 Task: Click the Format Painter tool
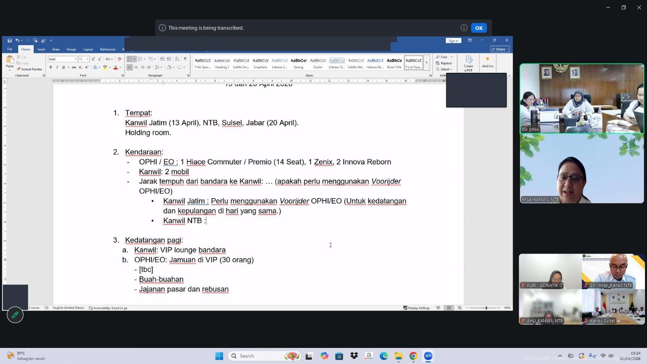(x=29, y=69)
